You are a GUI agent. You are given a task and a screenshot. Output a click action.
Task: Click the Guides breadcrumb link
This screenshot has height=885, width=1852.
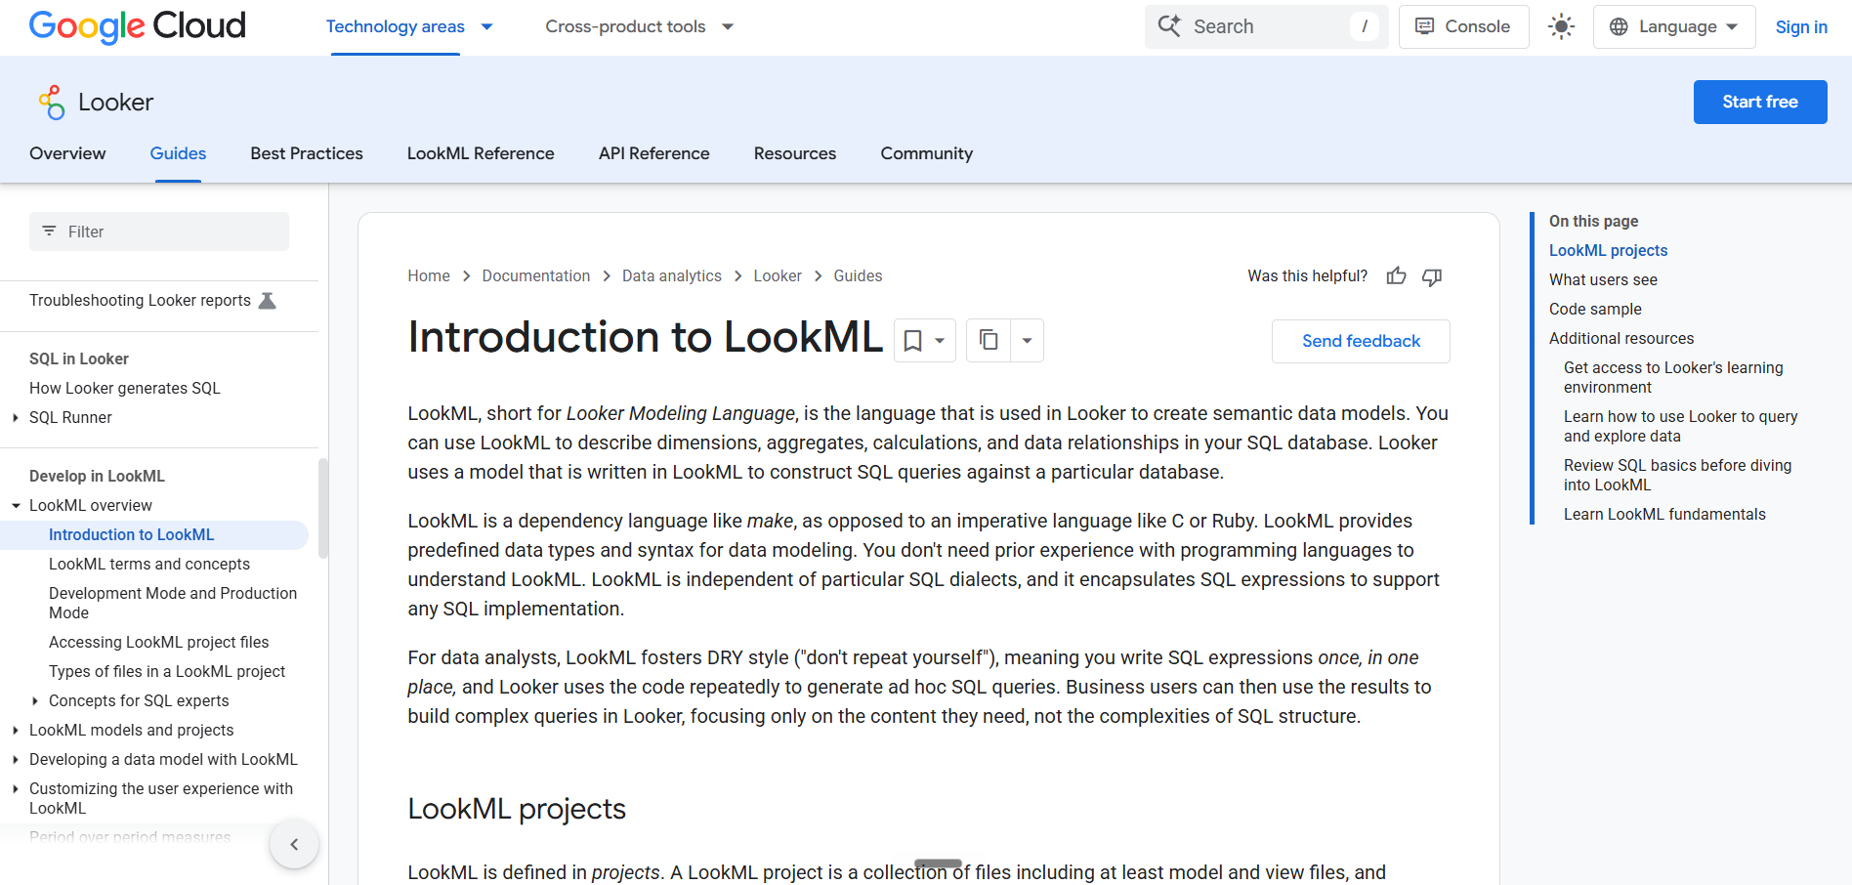[x=858, y=276]
